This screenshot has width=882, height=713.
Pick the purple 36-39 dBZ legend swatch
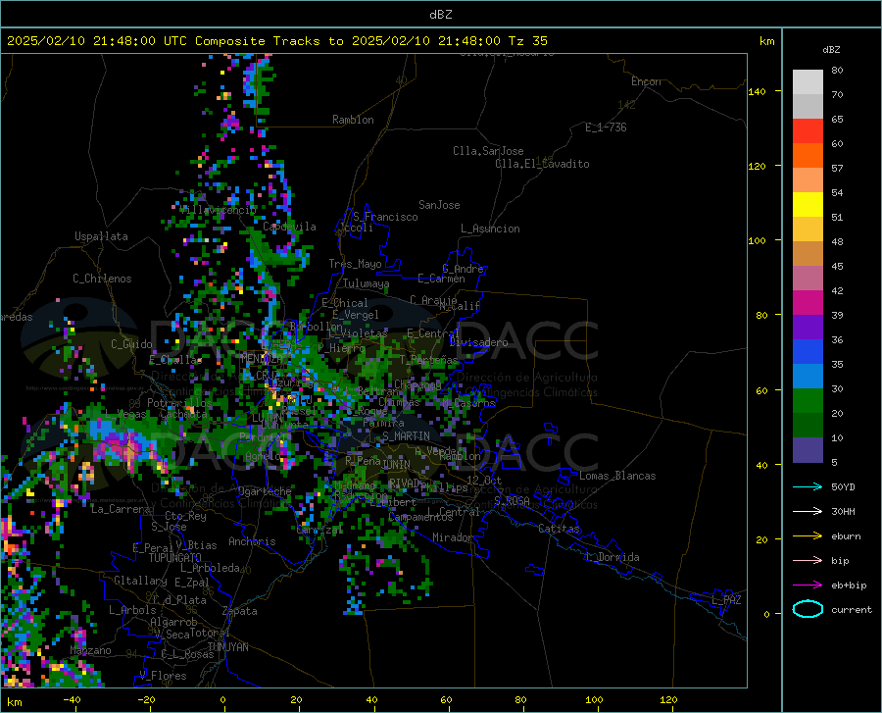(x=808, y=328)
